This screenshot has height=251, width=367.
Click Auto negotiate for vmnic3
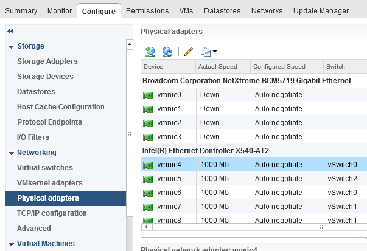click(x=278, y=137)
